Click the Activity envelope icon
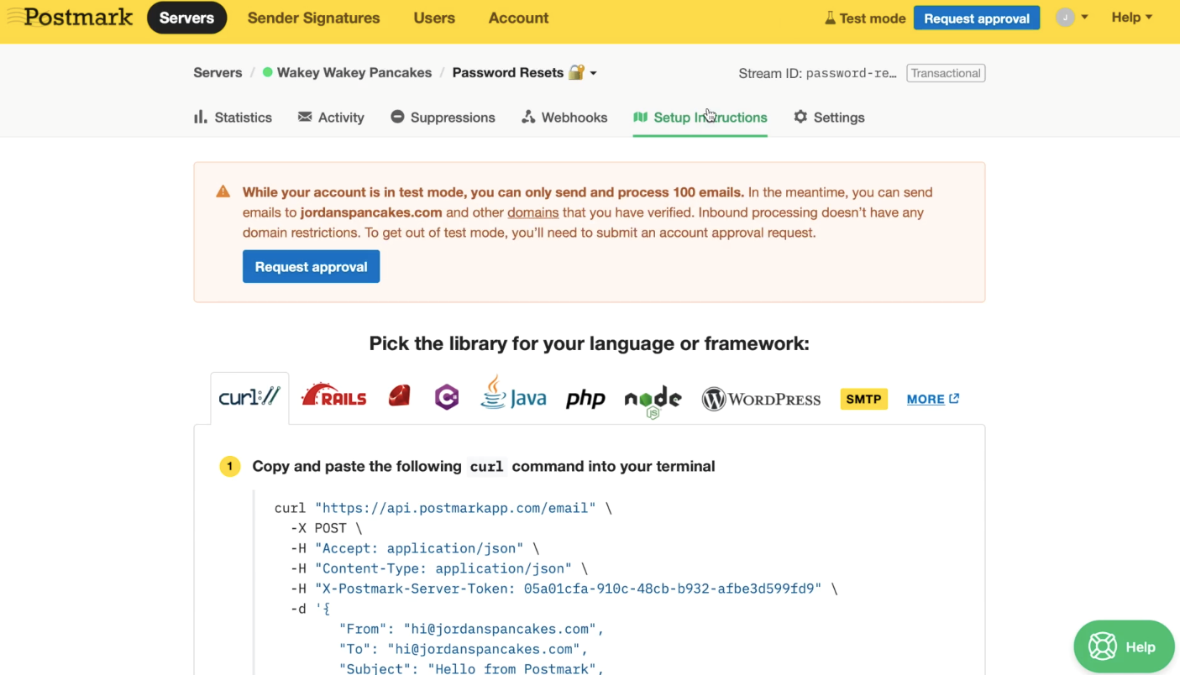The height and width of the screenshot is (675, 1180). (x=305, y=117)
